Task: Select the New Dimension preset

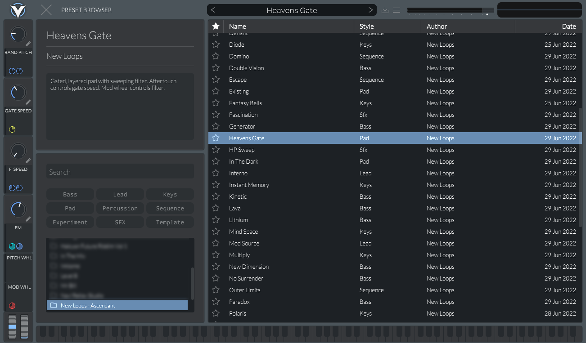Action: pyautogui.click(x=395, y=267)
